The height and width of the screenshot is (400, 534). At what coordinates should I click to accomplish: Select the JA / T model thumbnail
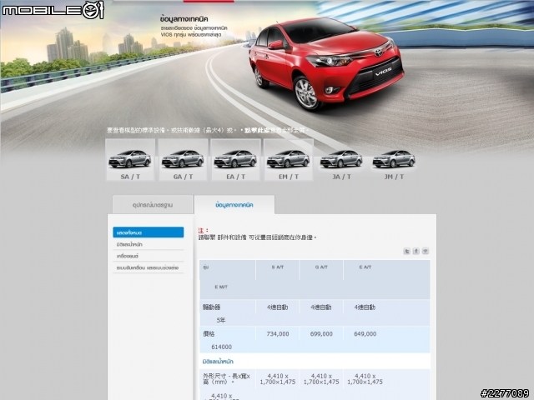click(341, 164)
